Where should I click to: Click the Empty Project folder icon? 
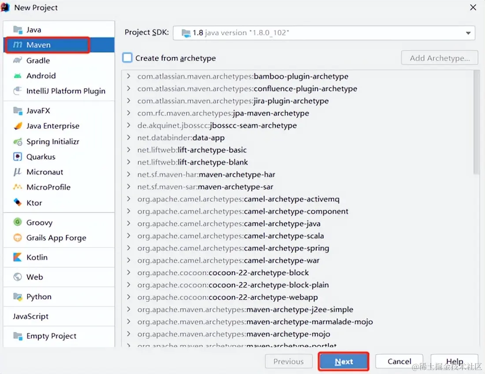point(18,336)
